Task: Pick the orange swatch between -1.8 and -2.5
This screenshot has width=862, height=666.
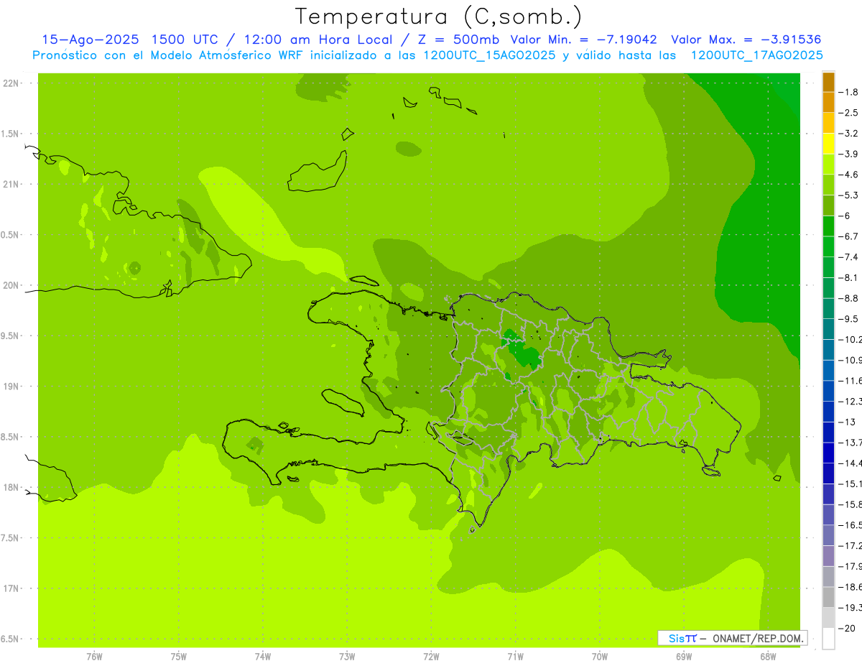Action: point(828,103)
